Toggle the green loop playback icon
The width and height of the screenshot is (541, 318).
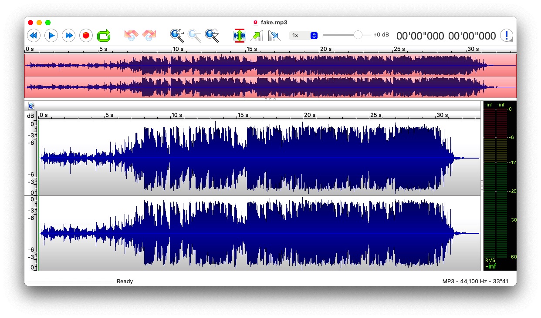[x=104, y=36]
